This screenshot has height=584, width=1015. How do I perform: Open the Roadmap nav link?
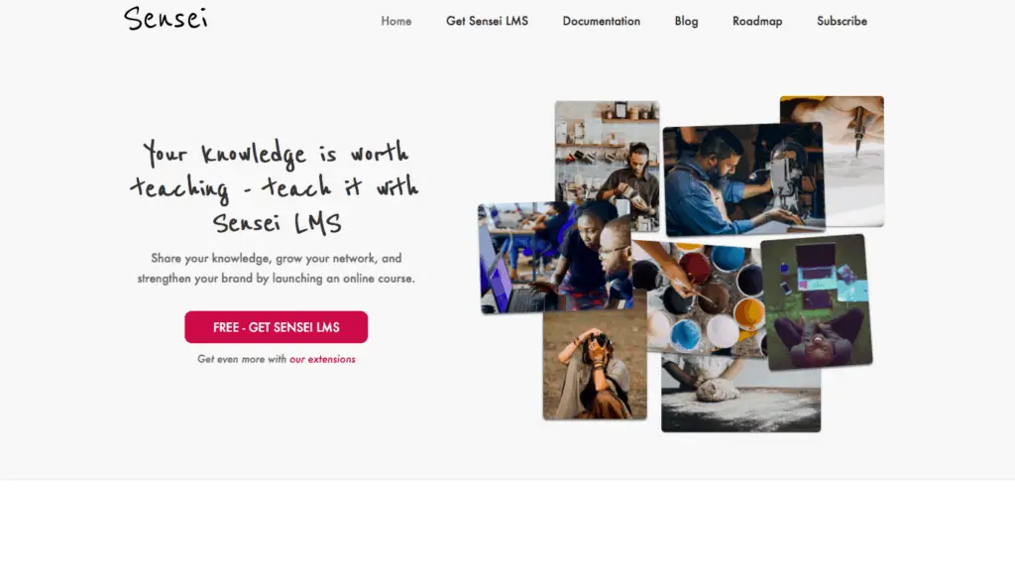[x=757, y=21]
